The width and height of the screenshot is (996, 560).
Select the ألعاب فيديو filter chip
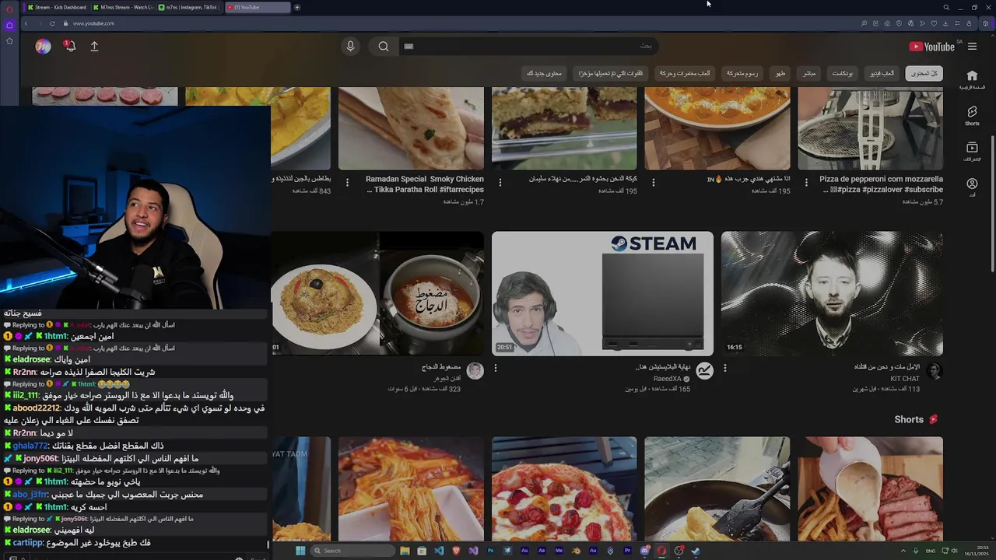(882, 73)
